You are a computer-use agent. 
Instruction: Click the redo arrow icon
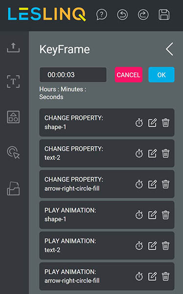pyautogui.click(x=143, y=15)
